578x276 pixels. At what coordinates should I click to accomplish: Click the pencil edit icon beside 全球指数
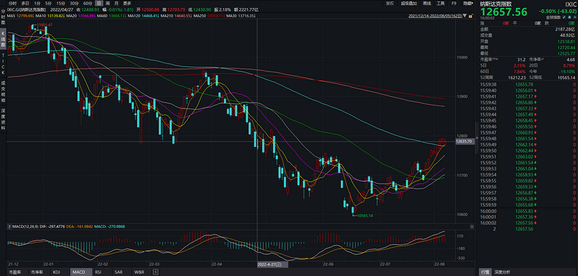[x=564, y=17]
